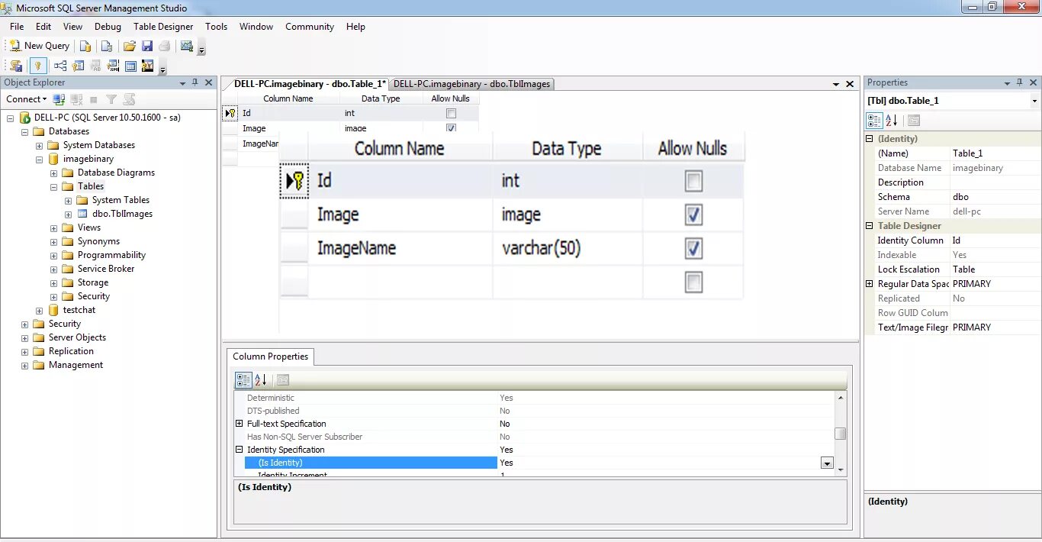The height and width of the screenshot is (542, 1042).
Task: Click the Manage Fulltext Index icon
Action: pyautogui.click(x=95, y=66)
